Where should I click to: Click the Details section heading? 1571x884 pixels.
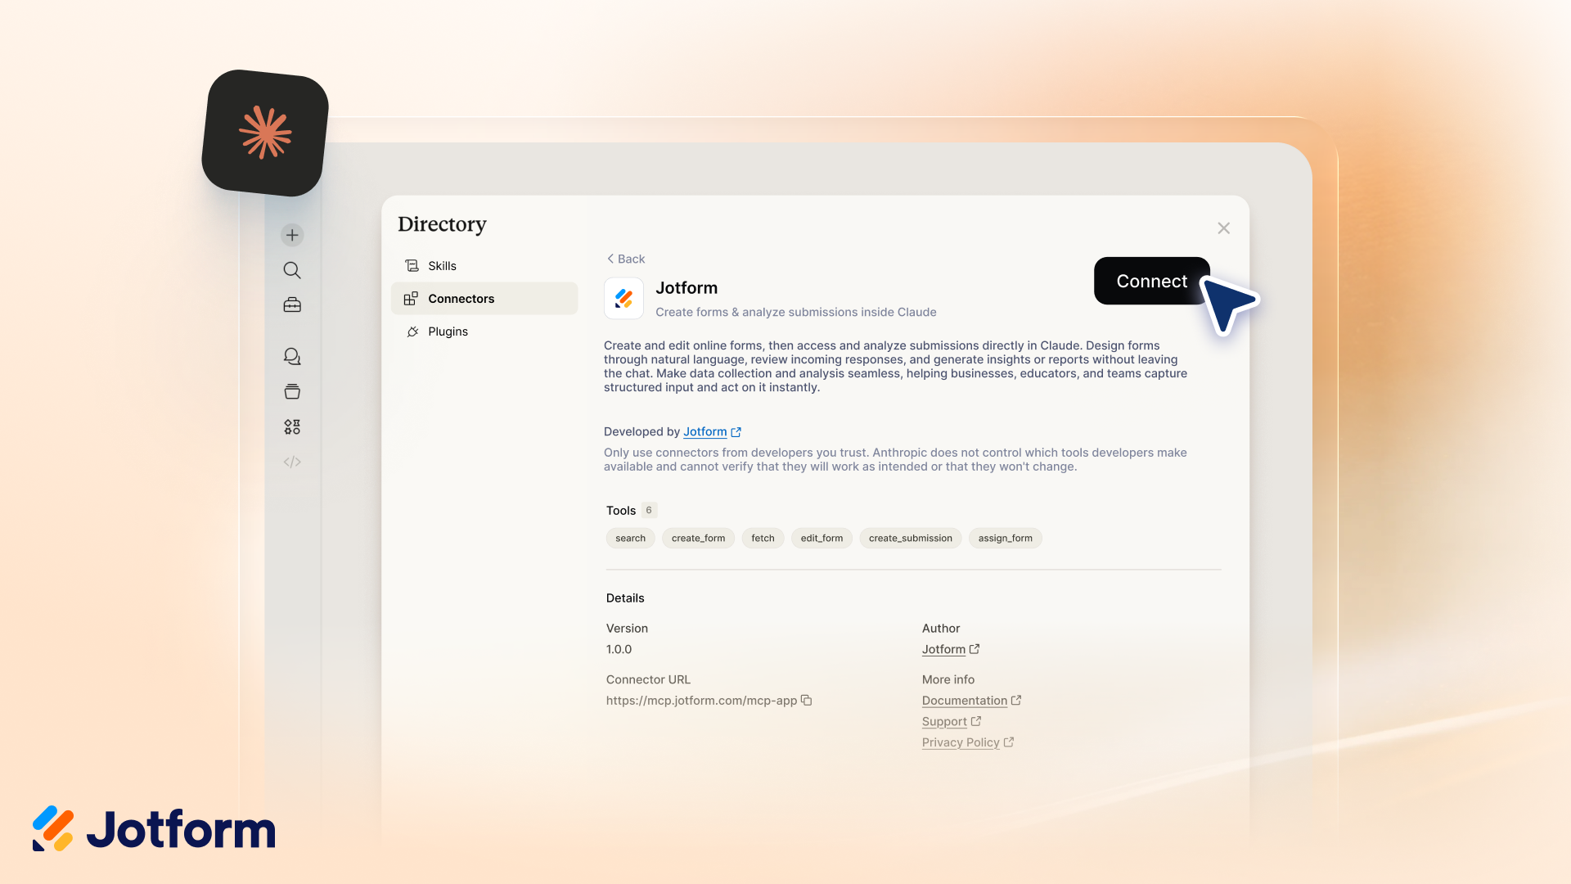coord(625,598)
